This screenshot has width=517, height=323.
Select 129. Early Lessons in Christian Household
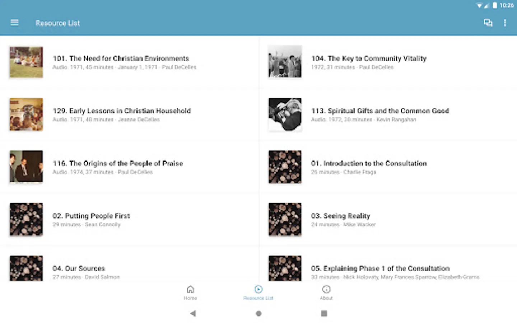(x=122, y=111)
